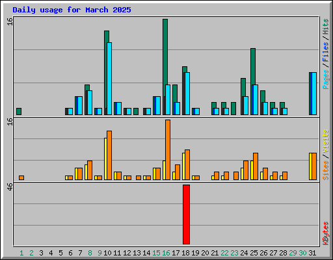The width and height of the screenshot is (333, 260).
Task: Click the red KBytes bar on day 18
Action: [186, 214]
